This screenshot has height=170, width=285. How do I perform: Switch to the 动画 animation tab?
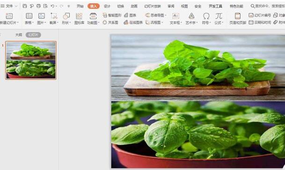[x=134, y=6]
